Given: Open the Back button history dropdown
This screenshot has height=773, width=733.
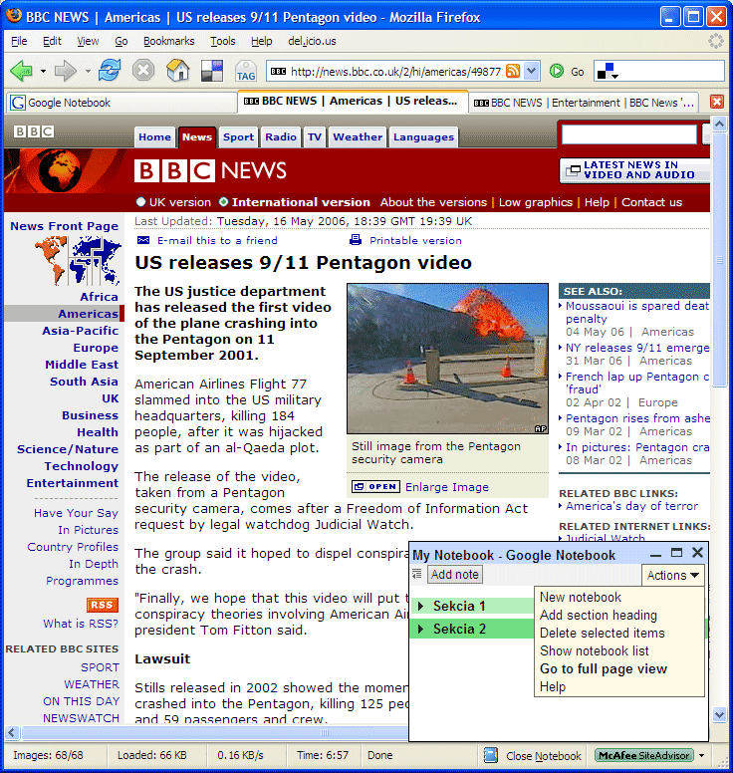Looking at the screenshot, I should coord(43,71).
